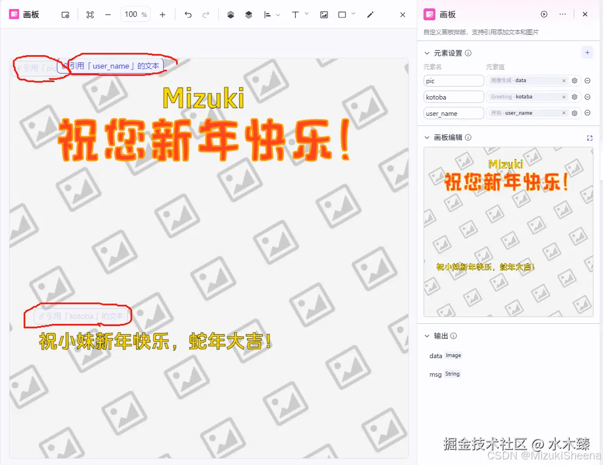Image resolution: width=603 pixels, height=465 pixels.
Task: Redo the canvas action
Action: [x=206, y=15]
